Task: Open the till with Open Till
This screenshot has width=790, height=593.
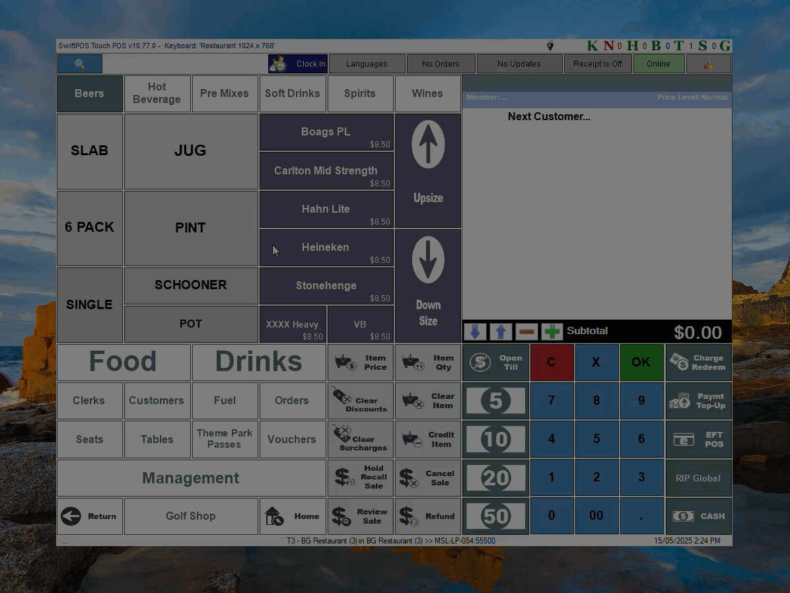Action: click(495, 363)
